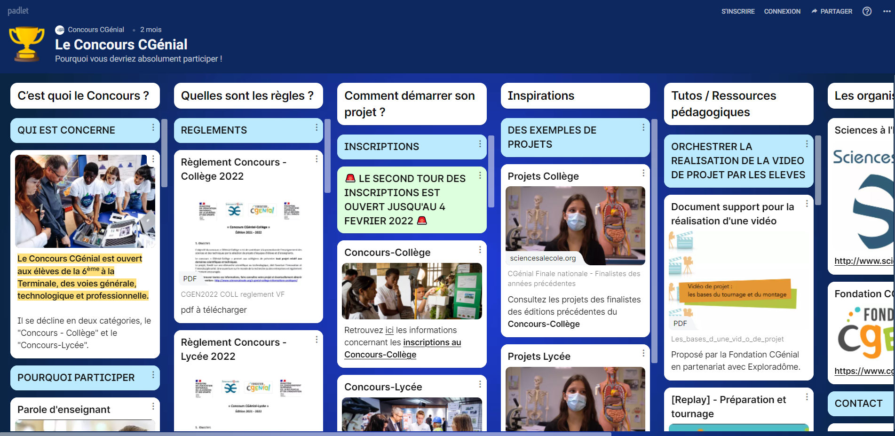Click CONNEXION in the top bar
This screenshot has height=436, width=895.
pyautogui.click(x=782, y=11)
